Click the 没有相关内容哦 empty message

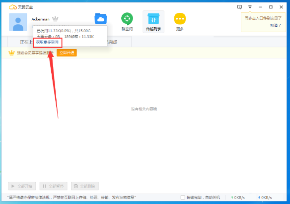click(144, 109)
